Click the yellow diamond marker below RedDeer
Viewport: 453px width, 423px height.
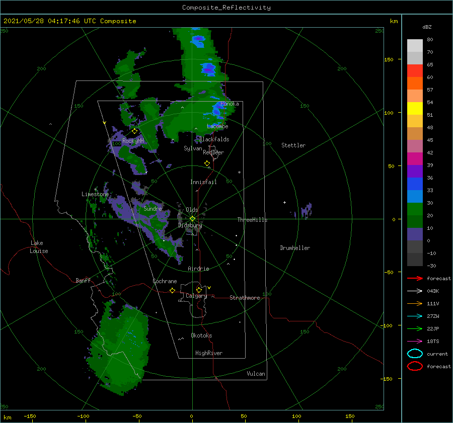[x=207, y=163]
